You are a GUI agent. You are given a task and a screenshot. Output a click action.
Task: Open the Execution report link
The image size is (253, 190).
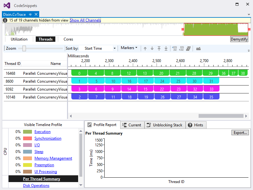click(42, 132)
